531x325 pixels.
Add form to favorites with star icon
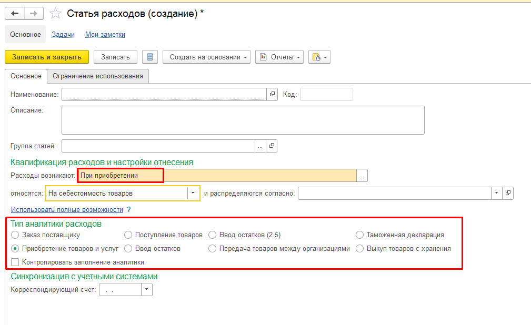(x=55, y=14)
